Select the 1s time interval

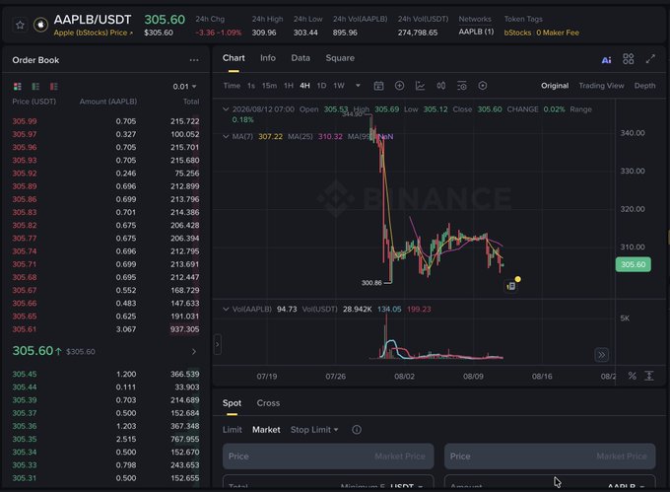(x=251, y=86)
